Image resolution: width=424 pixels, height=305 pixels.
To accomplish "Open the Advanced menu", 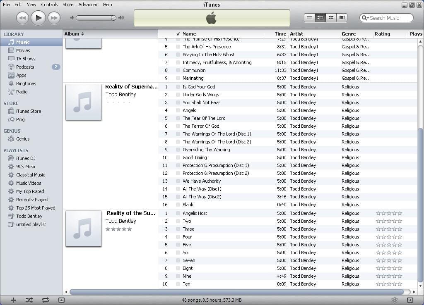I will 88,5.
